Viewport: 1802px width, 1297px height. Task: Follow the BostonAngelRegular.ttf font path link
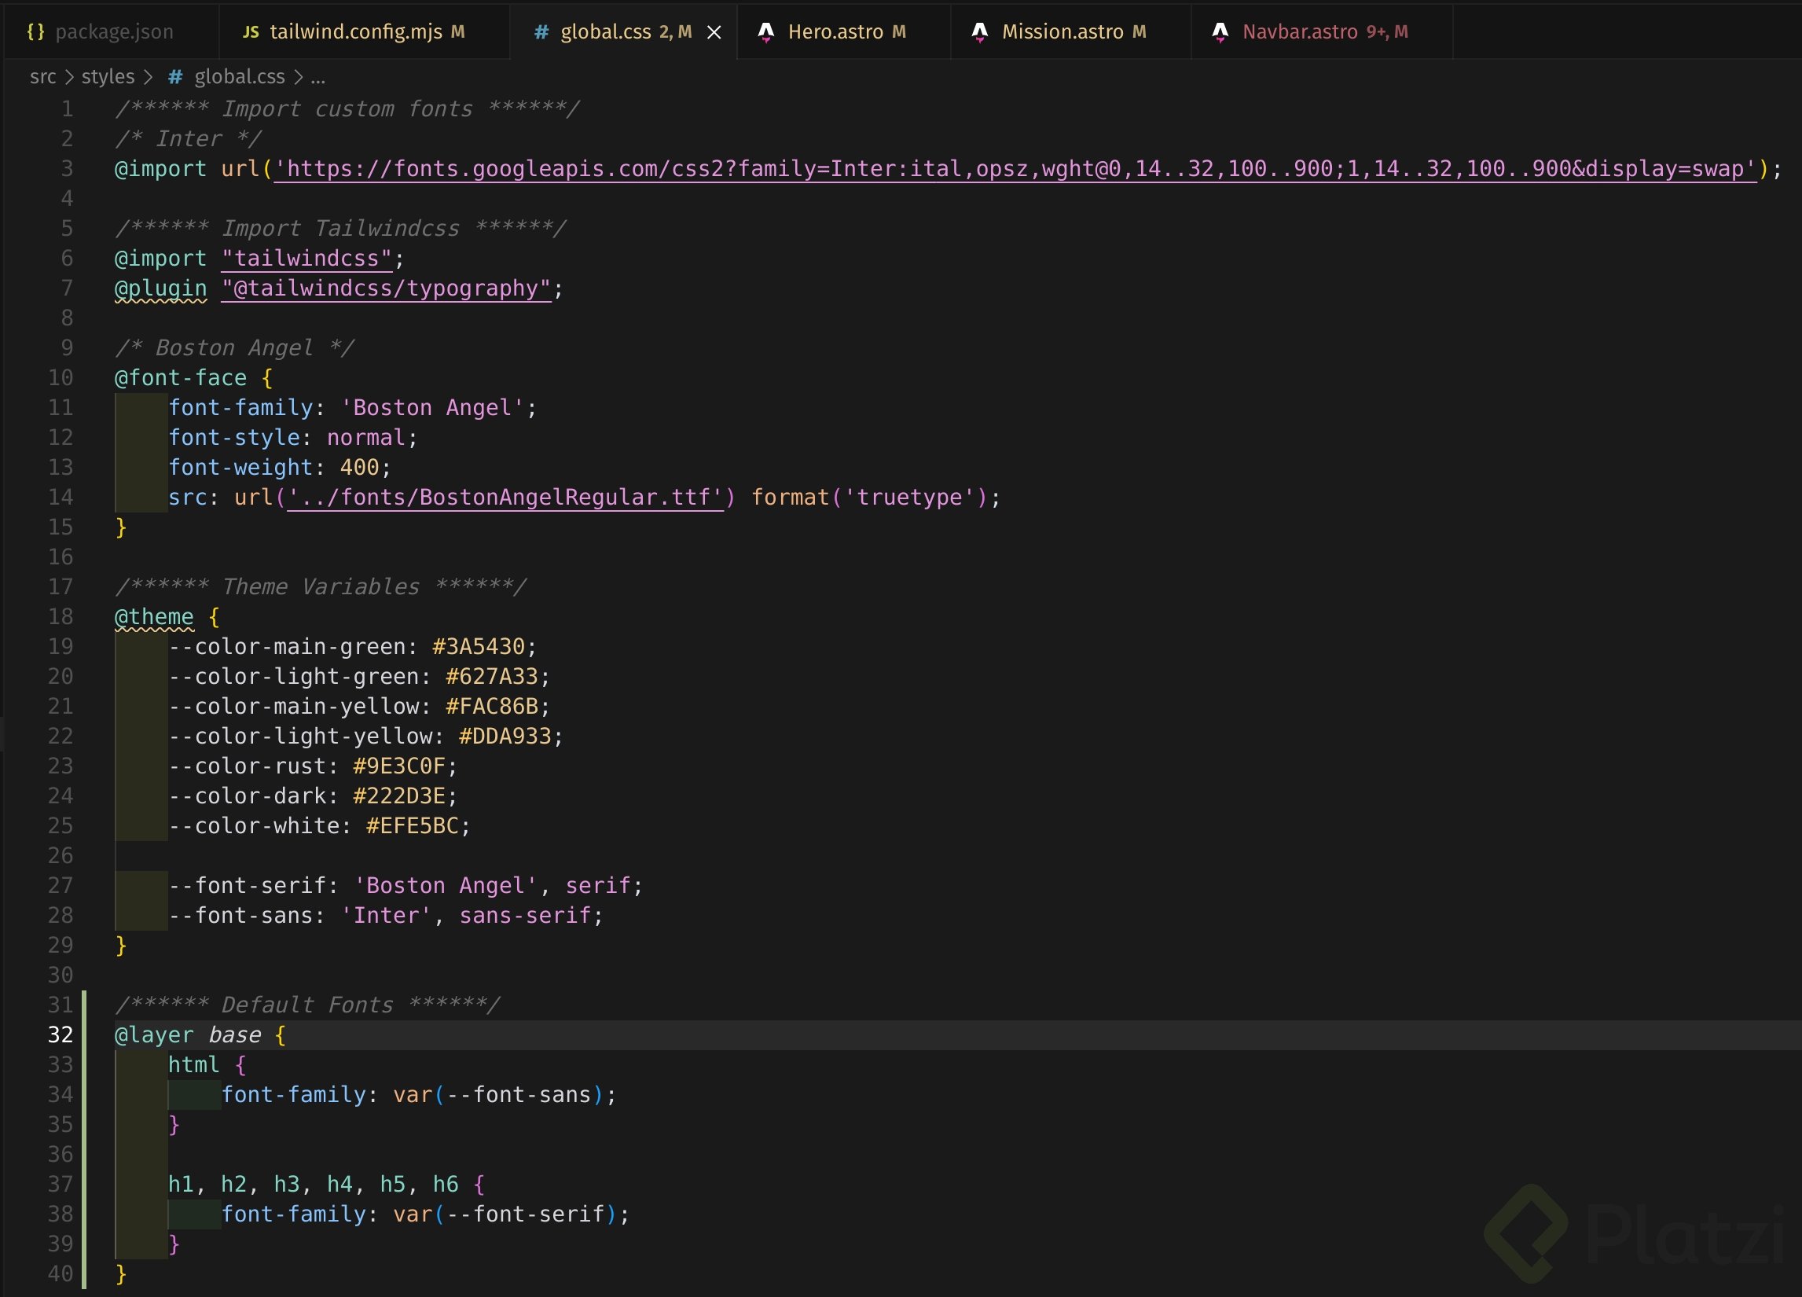click(x=505, y=498)
